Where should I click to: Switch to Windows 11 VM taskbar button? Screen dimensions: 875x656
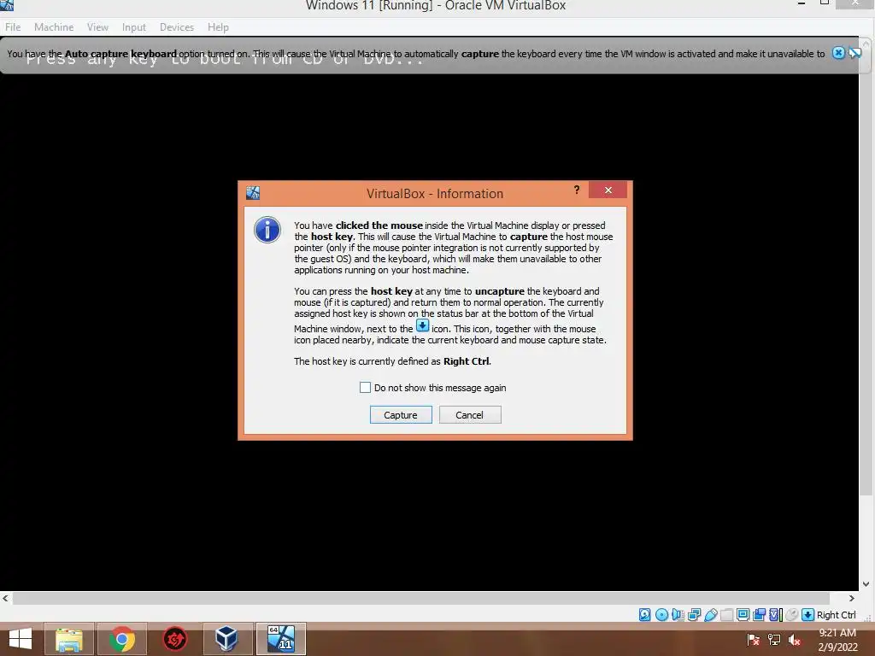[280, 639]
